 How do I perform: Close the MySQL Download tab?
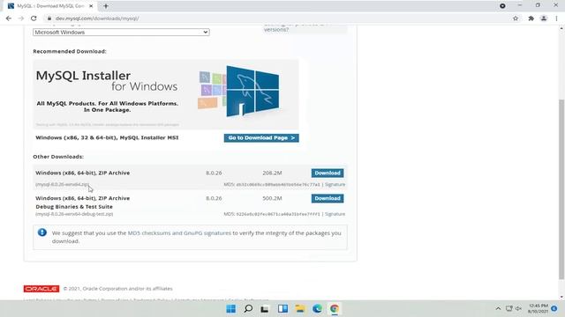[x=91, y=6]
